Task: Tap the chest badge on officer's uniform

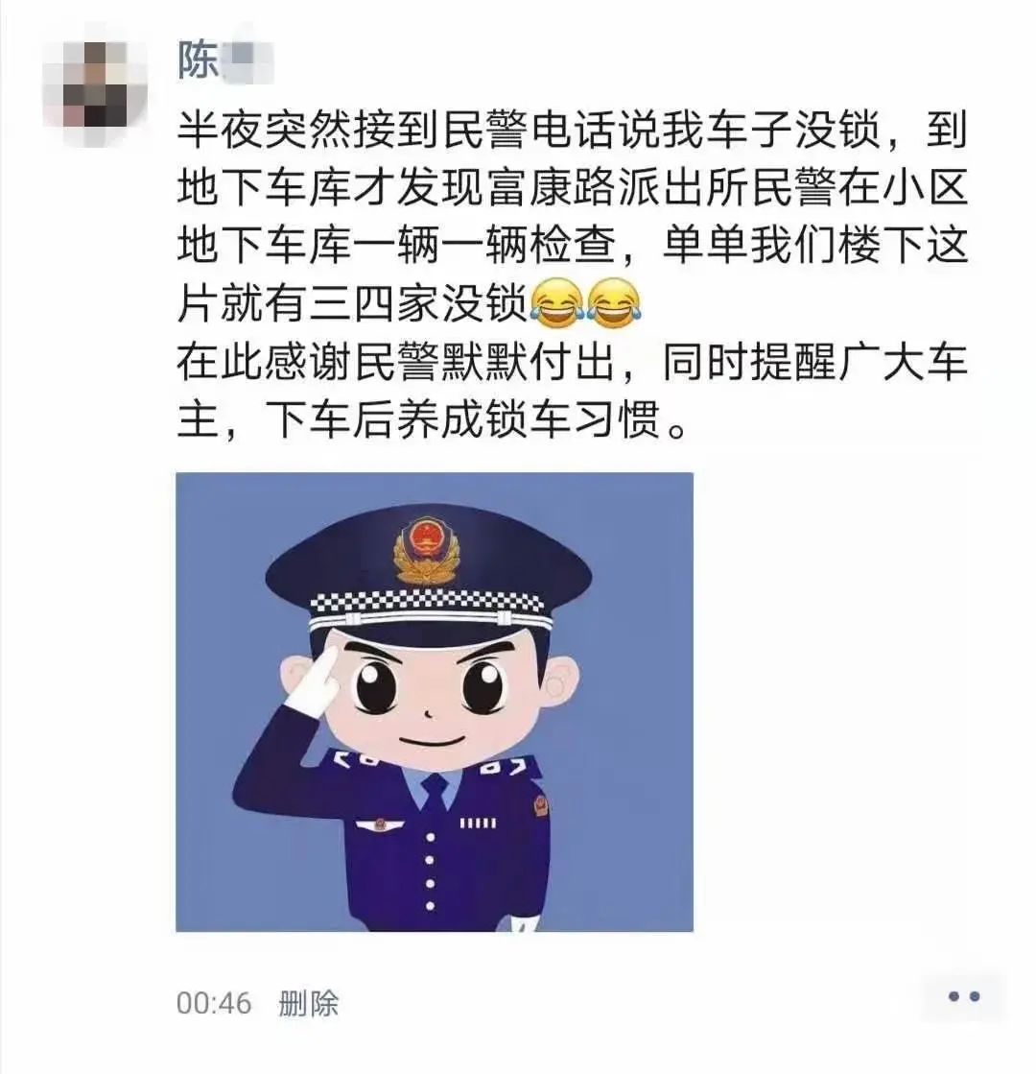Action: coord(373,826)
